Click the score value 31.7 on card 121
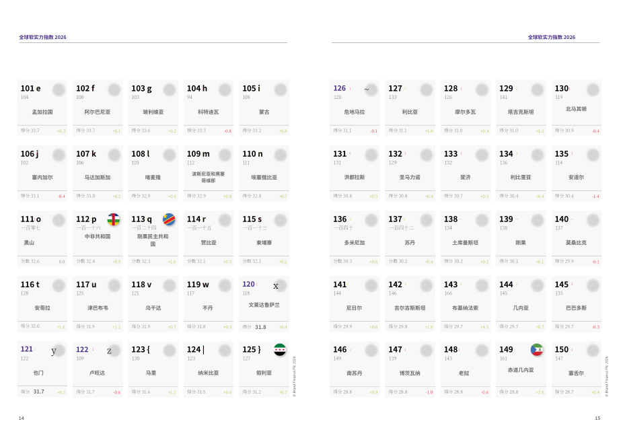The image size is (619, 438). pos(39,392)
